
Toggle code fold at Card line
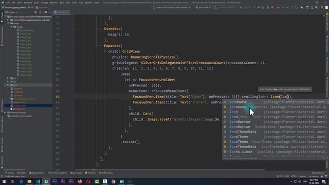pos(74,114)
